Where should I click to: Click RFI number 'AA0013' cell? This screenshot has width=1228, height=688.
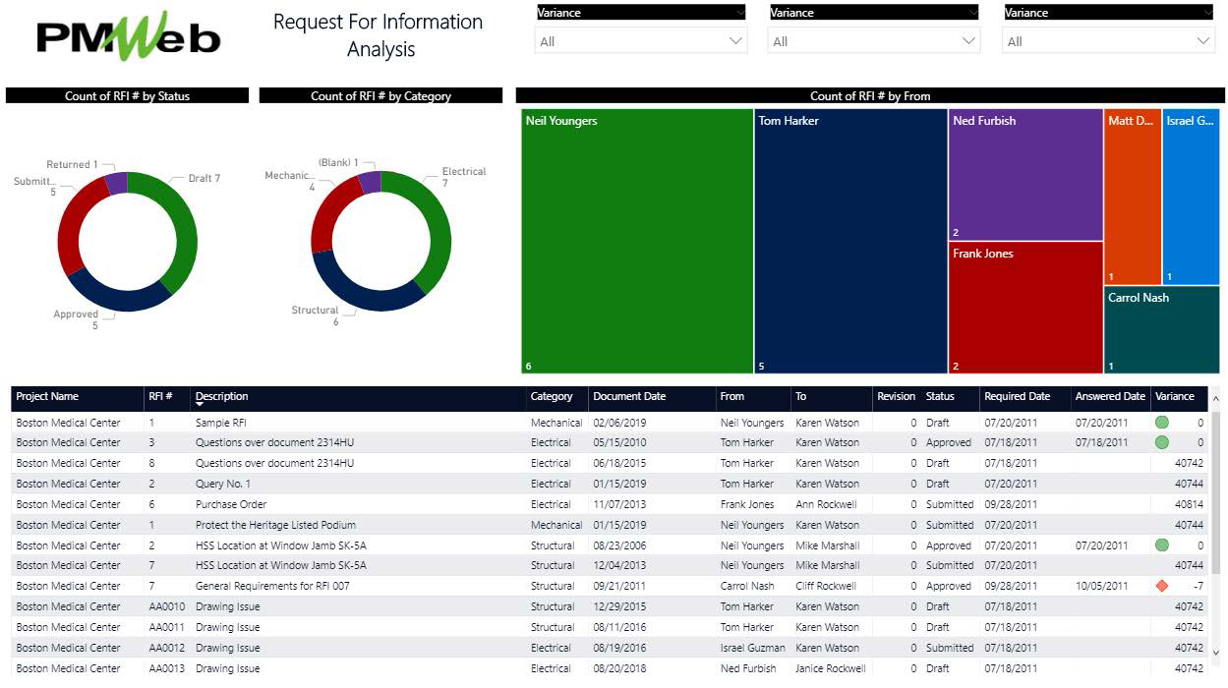click(167, 668)
